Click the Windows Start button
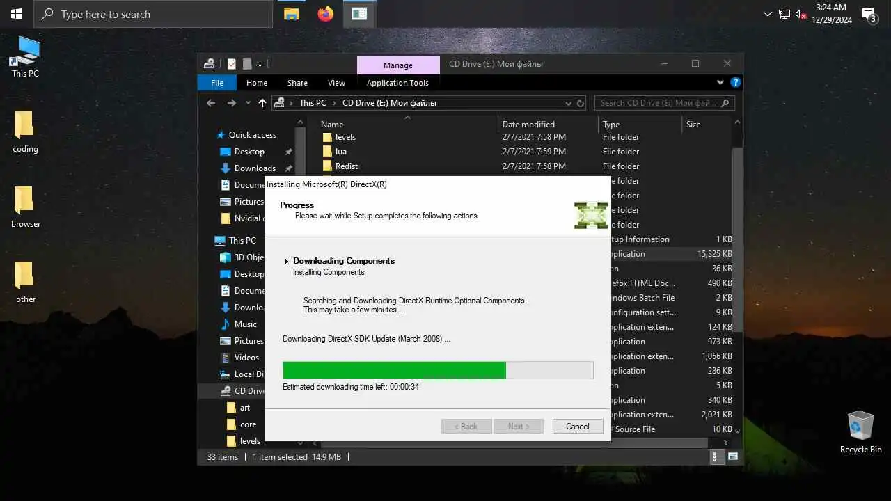Viewport: 891px width, 501px height. point(17,14)
